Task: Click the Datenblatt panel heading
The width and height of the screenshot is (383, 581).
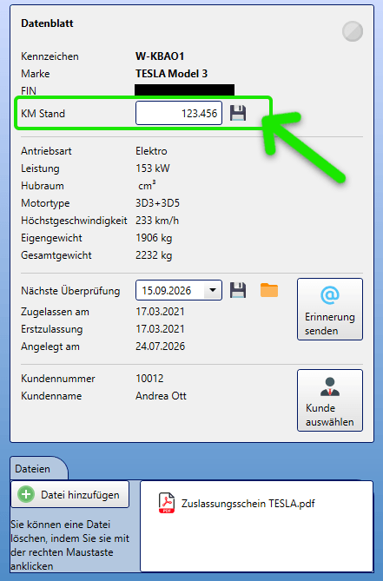Action: point(47,23)
